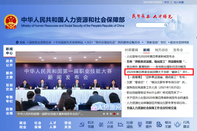Click the left arrow beside 指南

click(17, 42)
